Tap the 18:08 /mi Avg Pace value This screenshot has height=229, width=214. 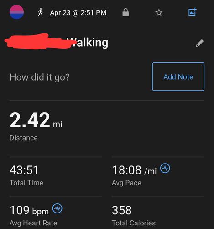(134, 170)
